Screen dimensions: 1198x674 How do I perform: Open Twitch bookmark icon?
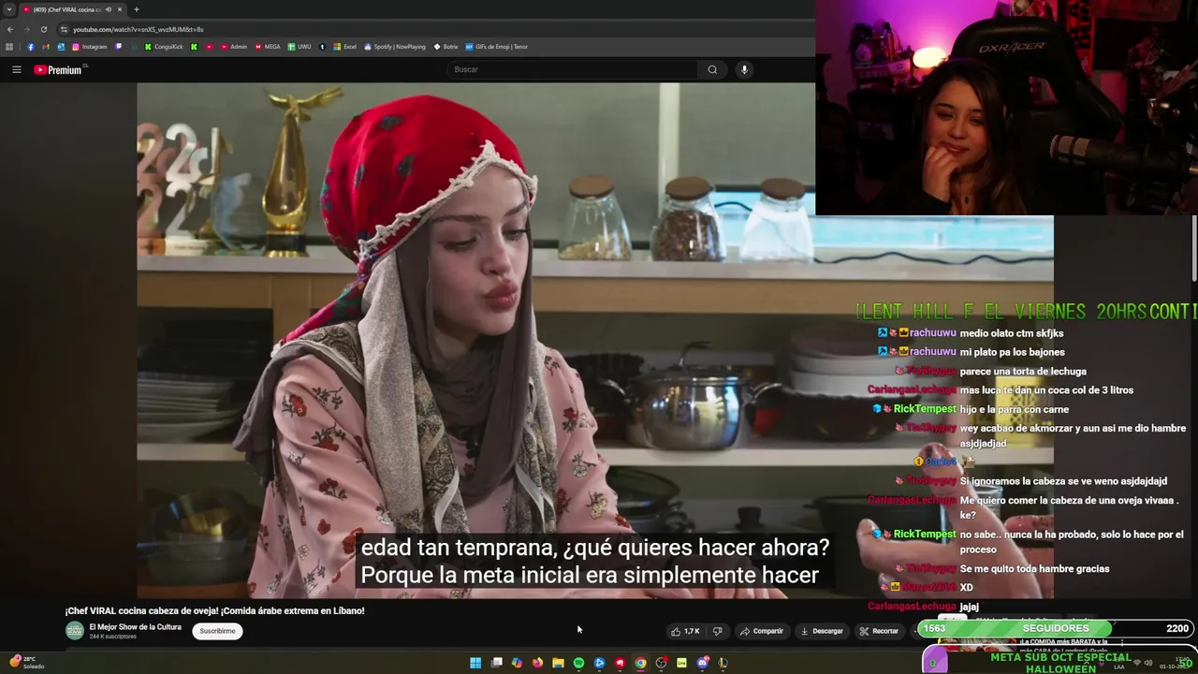click(118, 47)
